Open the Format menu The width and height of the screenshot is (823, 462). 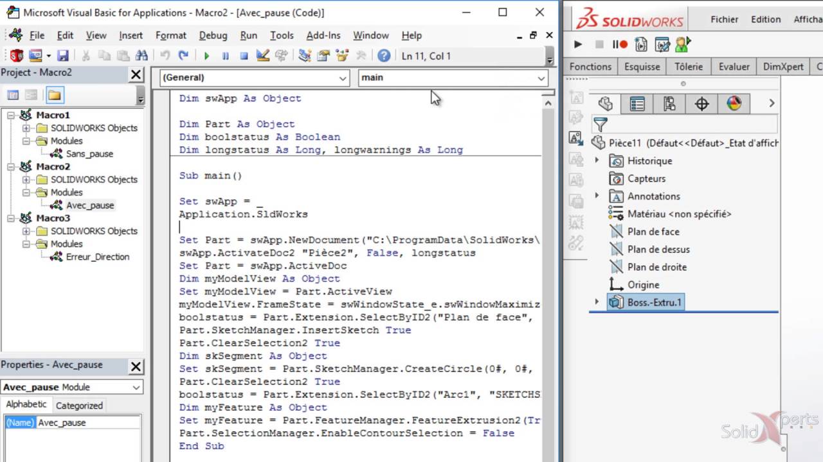(x=171, y=35)
